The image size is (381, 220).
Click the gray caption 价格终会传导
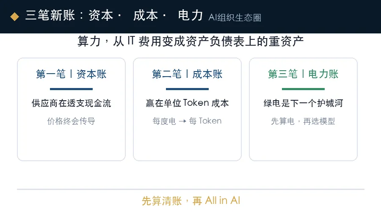click(x=71, y=121)
